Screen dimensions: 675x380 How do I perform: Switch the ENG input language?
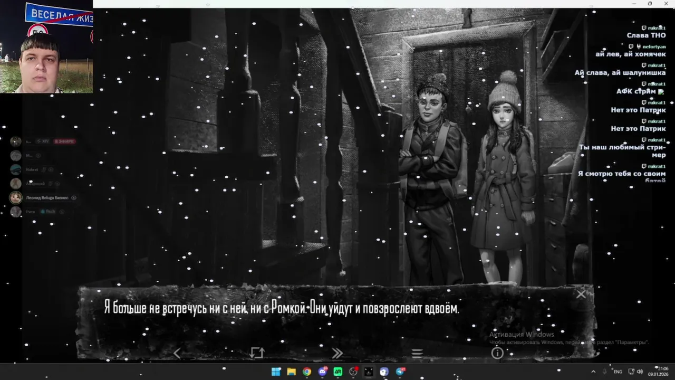click(x=618, y=372)
